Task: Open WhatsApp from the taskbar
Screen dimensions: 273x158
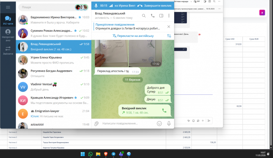Action: tap(90, 154)
